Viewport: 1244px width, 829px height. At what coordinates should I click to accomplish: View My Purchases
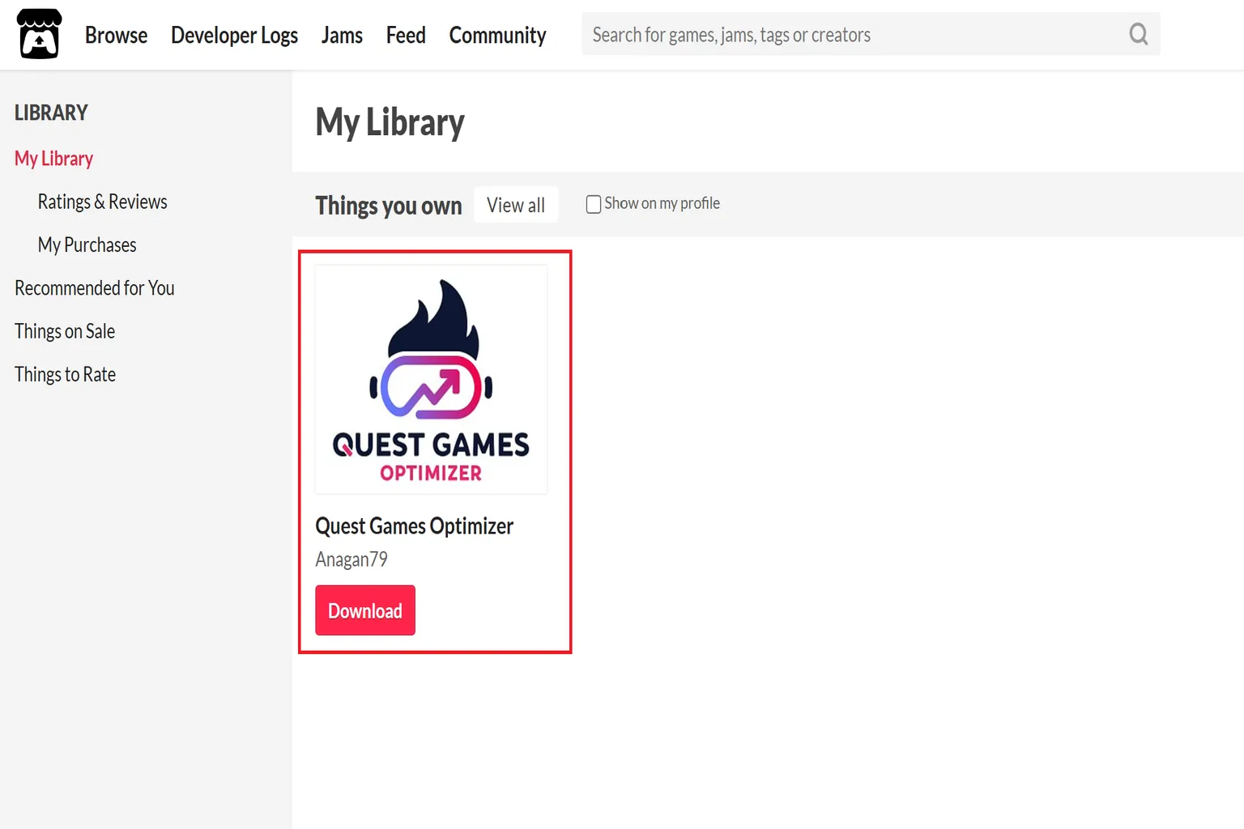pyautogui.click(x=87, y=244)
